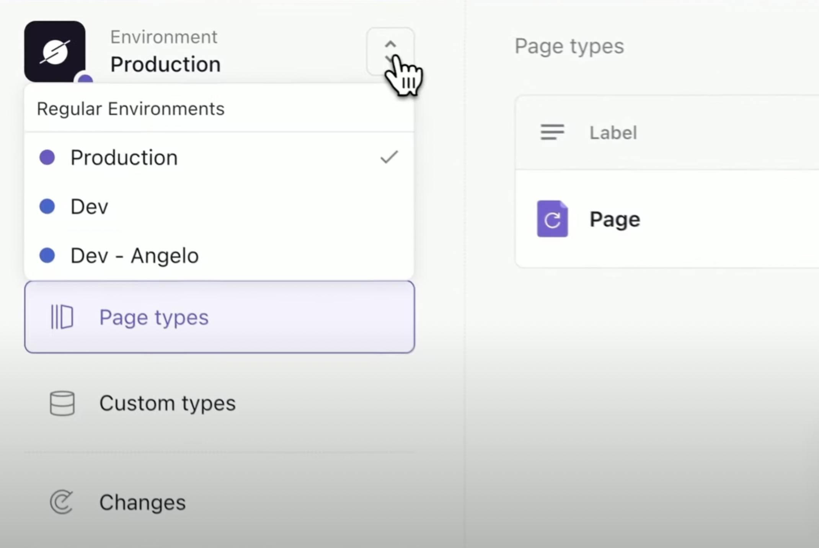Click the purple Page document icon

pyautogui.click(x=552, y=219)
